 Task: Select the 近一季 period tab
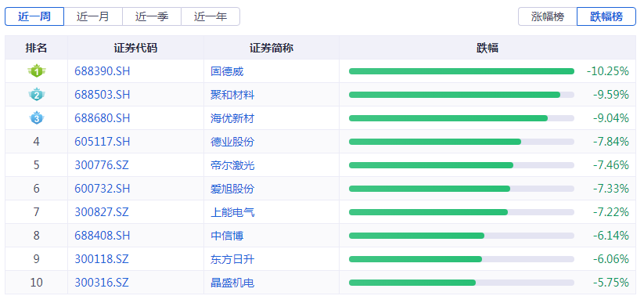click(x=152, y=16)
